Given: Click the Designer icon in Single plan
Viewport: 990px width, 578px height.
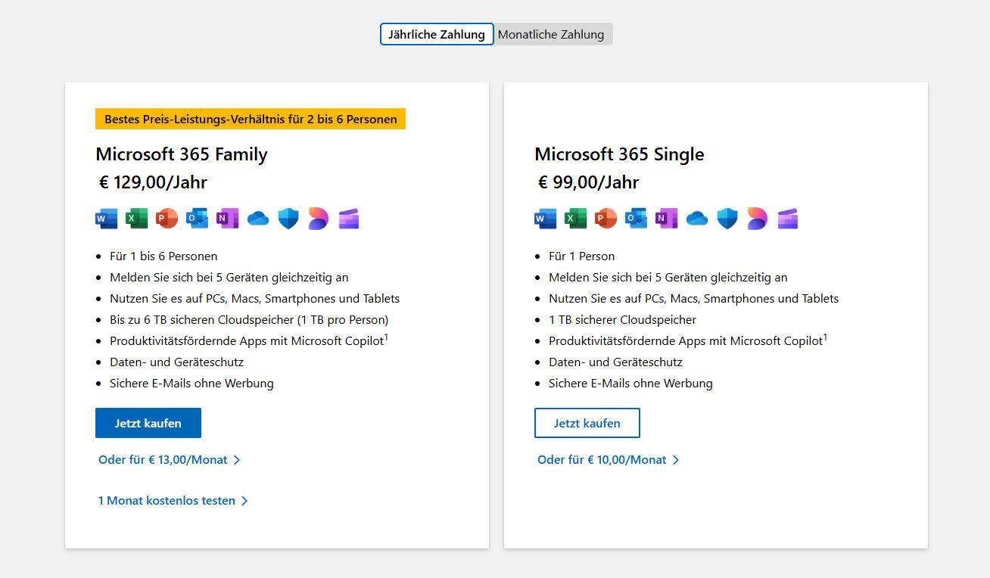Looking at the screenshot, I should (758, 219).
